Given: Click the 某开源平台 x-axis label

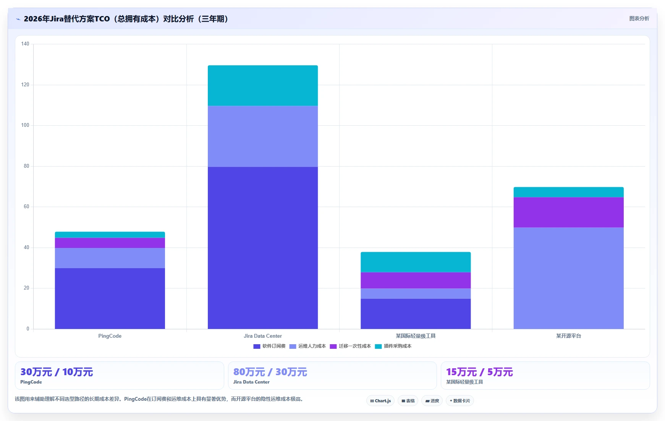Looking at the screenshot, I should 569,336.
